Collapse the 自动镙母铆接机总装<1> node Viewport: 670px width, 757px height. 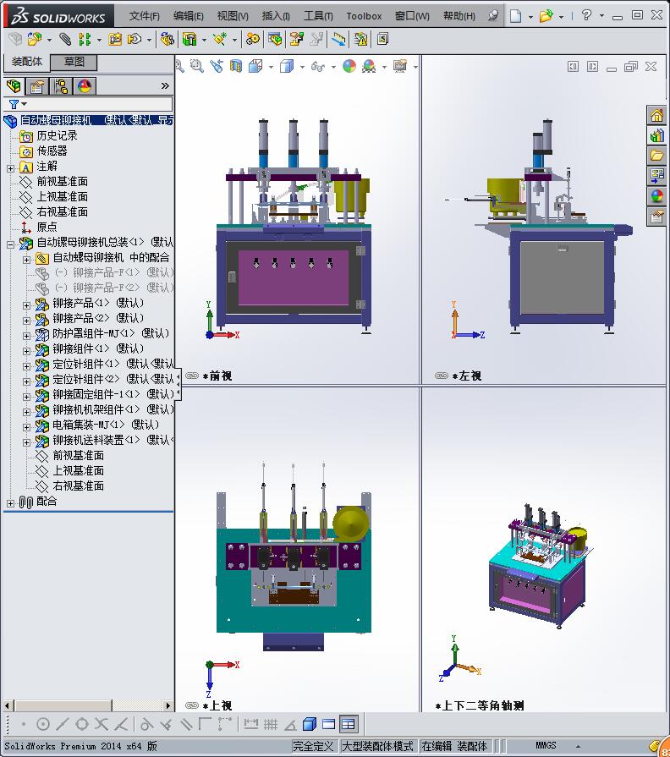[x=11, y=244]
